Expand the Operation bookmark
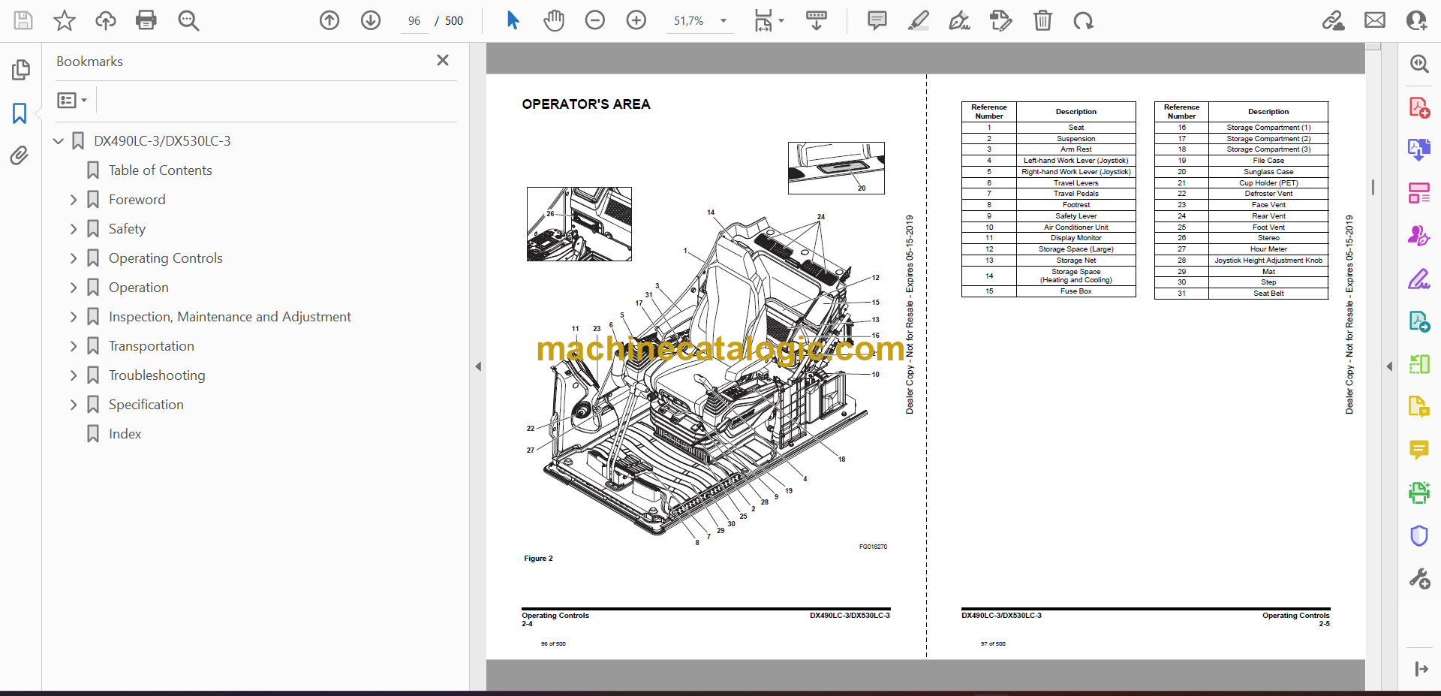Screen dimensions: 1441x696 74,288
